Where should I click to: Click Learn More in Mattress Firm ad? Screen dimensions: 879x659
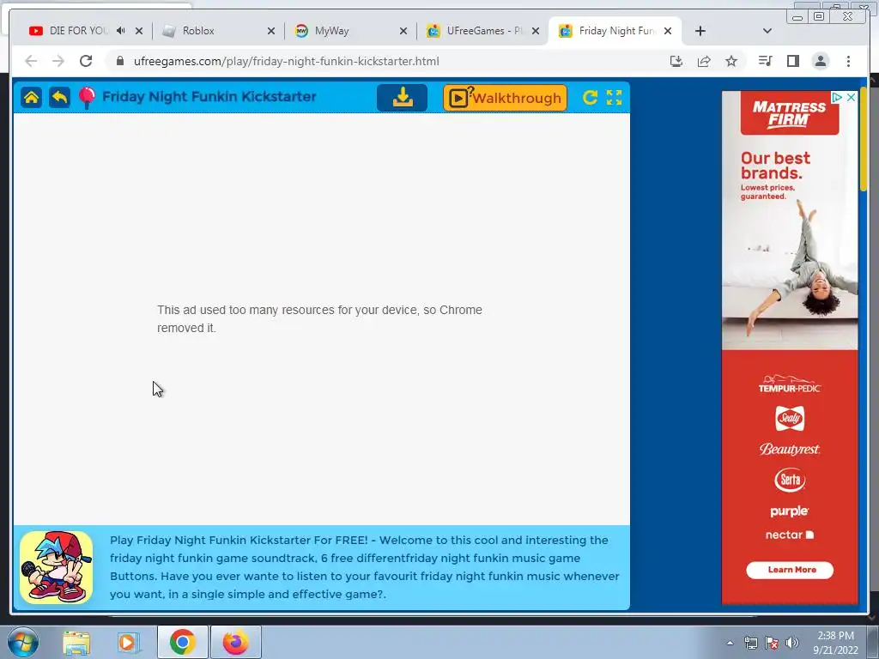click(x=790, y=570)
